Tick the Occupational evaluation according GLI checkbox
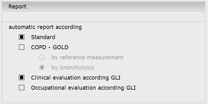The image size is (208, 104). 22,88
